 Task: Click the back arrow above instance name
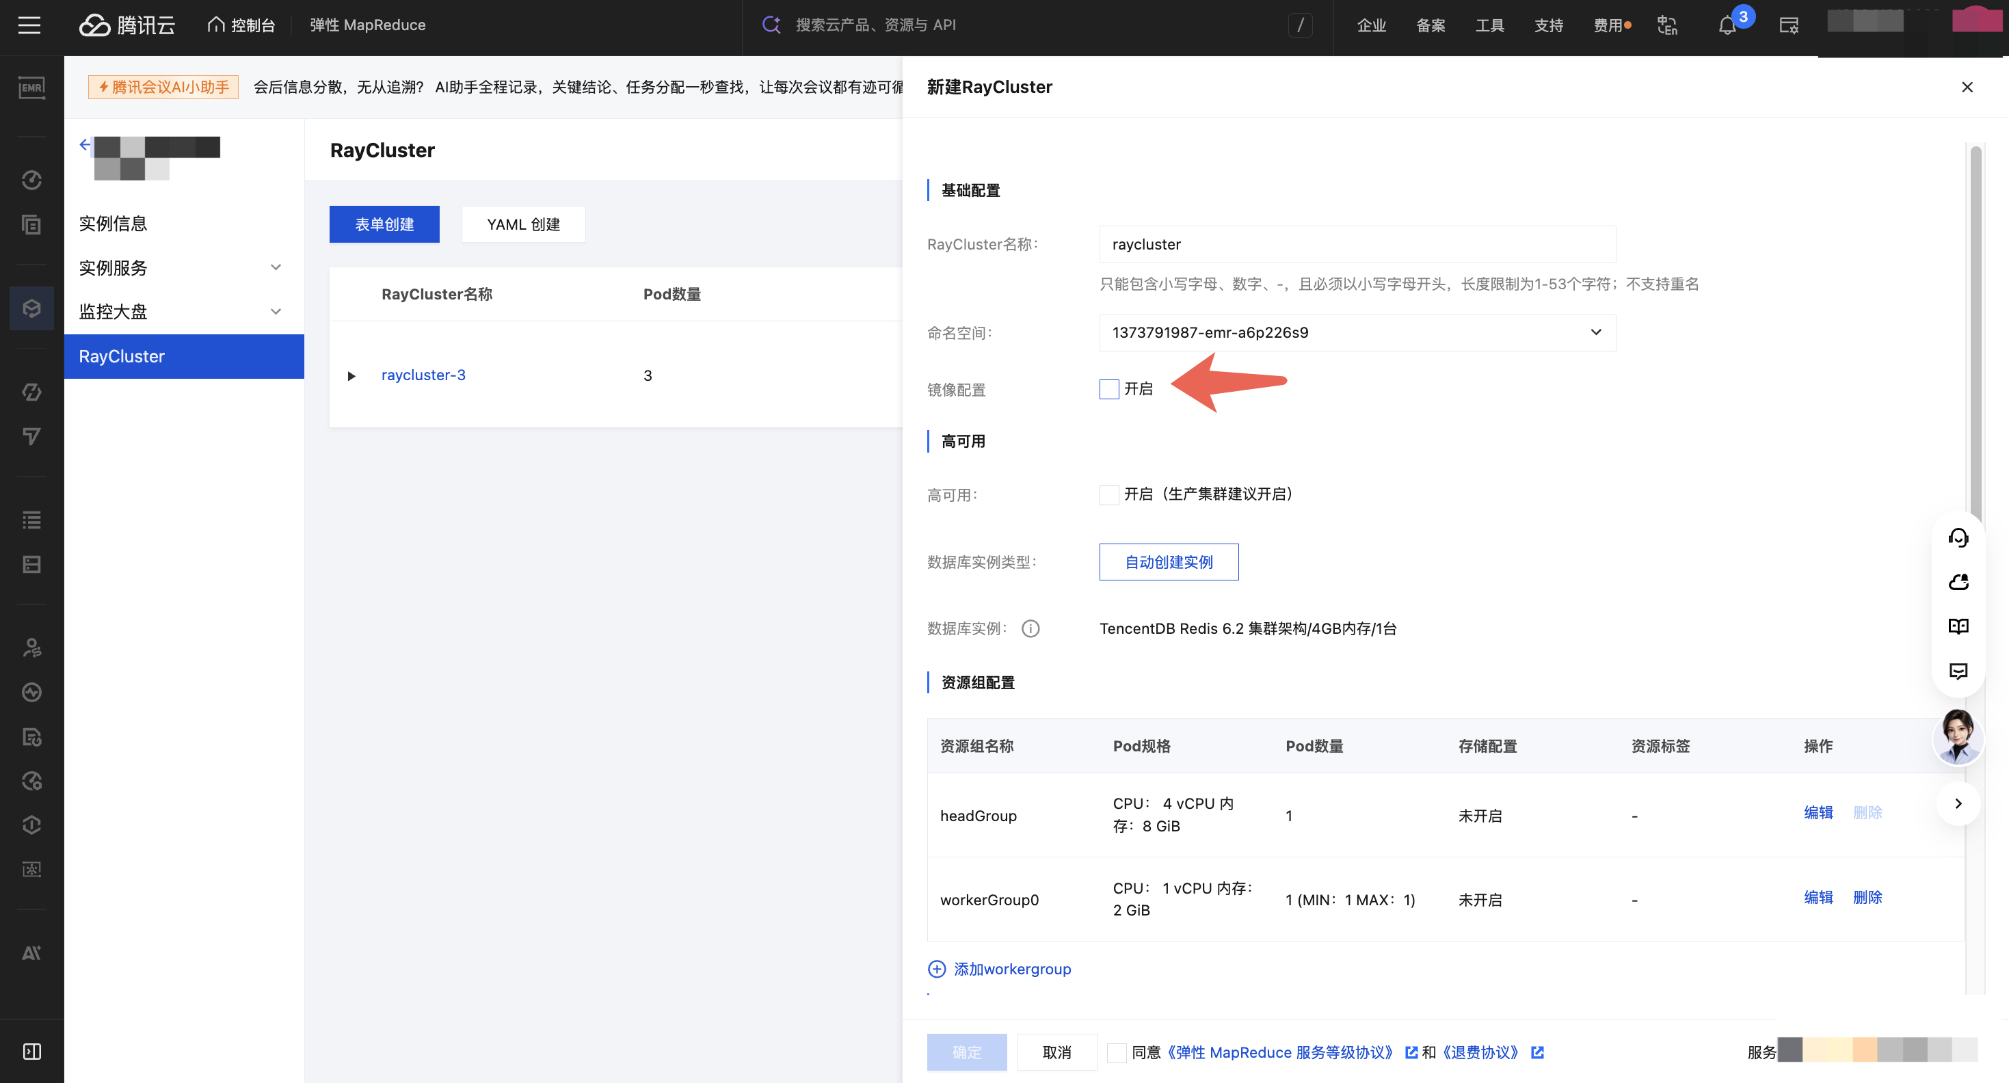(85, 144)
